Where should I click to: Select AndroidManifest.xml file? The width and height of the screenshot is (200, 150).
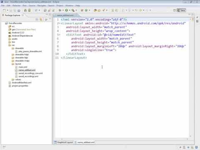tap(20, 82)
